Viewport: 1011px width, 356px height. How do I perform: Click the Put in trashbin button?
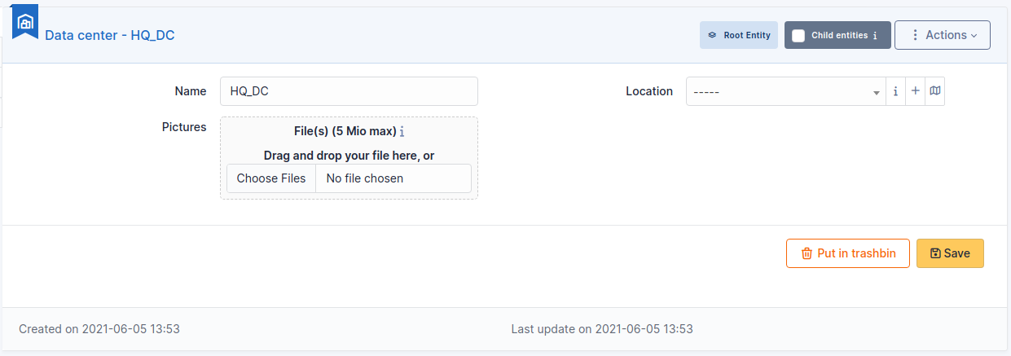tap(848, 253)
